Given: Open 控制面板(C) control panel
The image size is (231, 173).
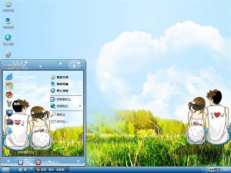Looking at the screenshot, I should 61,99.
